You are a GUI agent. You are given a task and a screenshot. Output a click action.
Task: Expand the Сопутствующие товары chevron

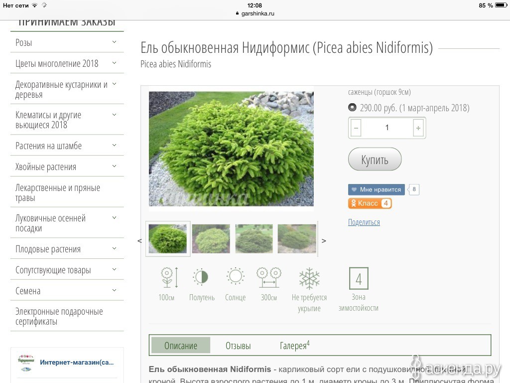tap(114, 269)
